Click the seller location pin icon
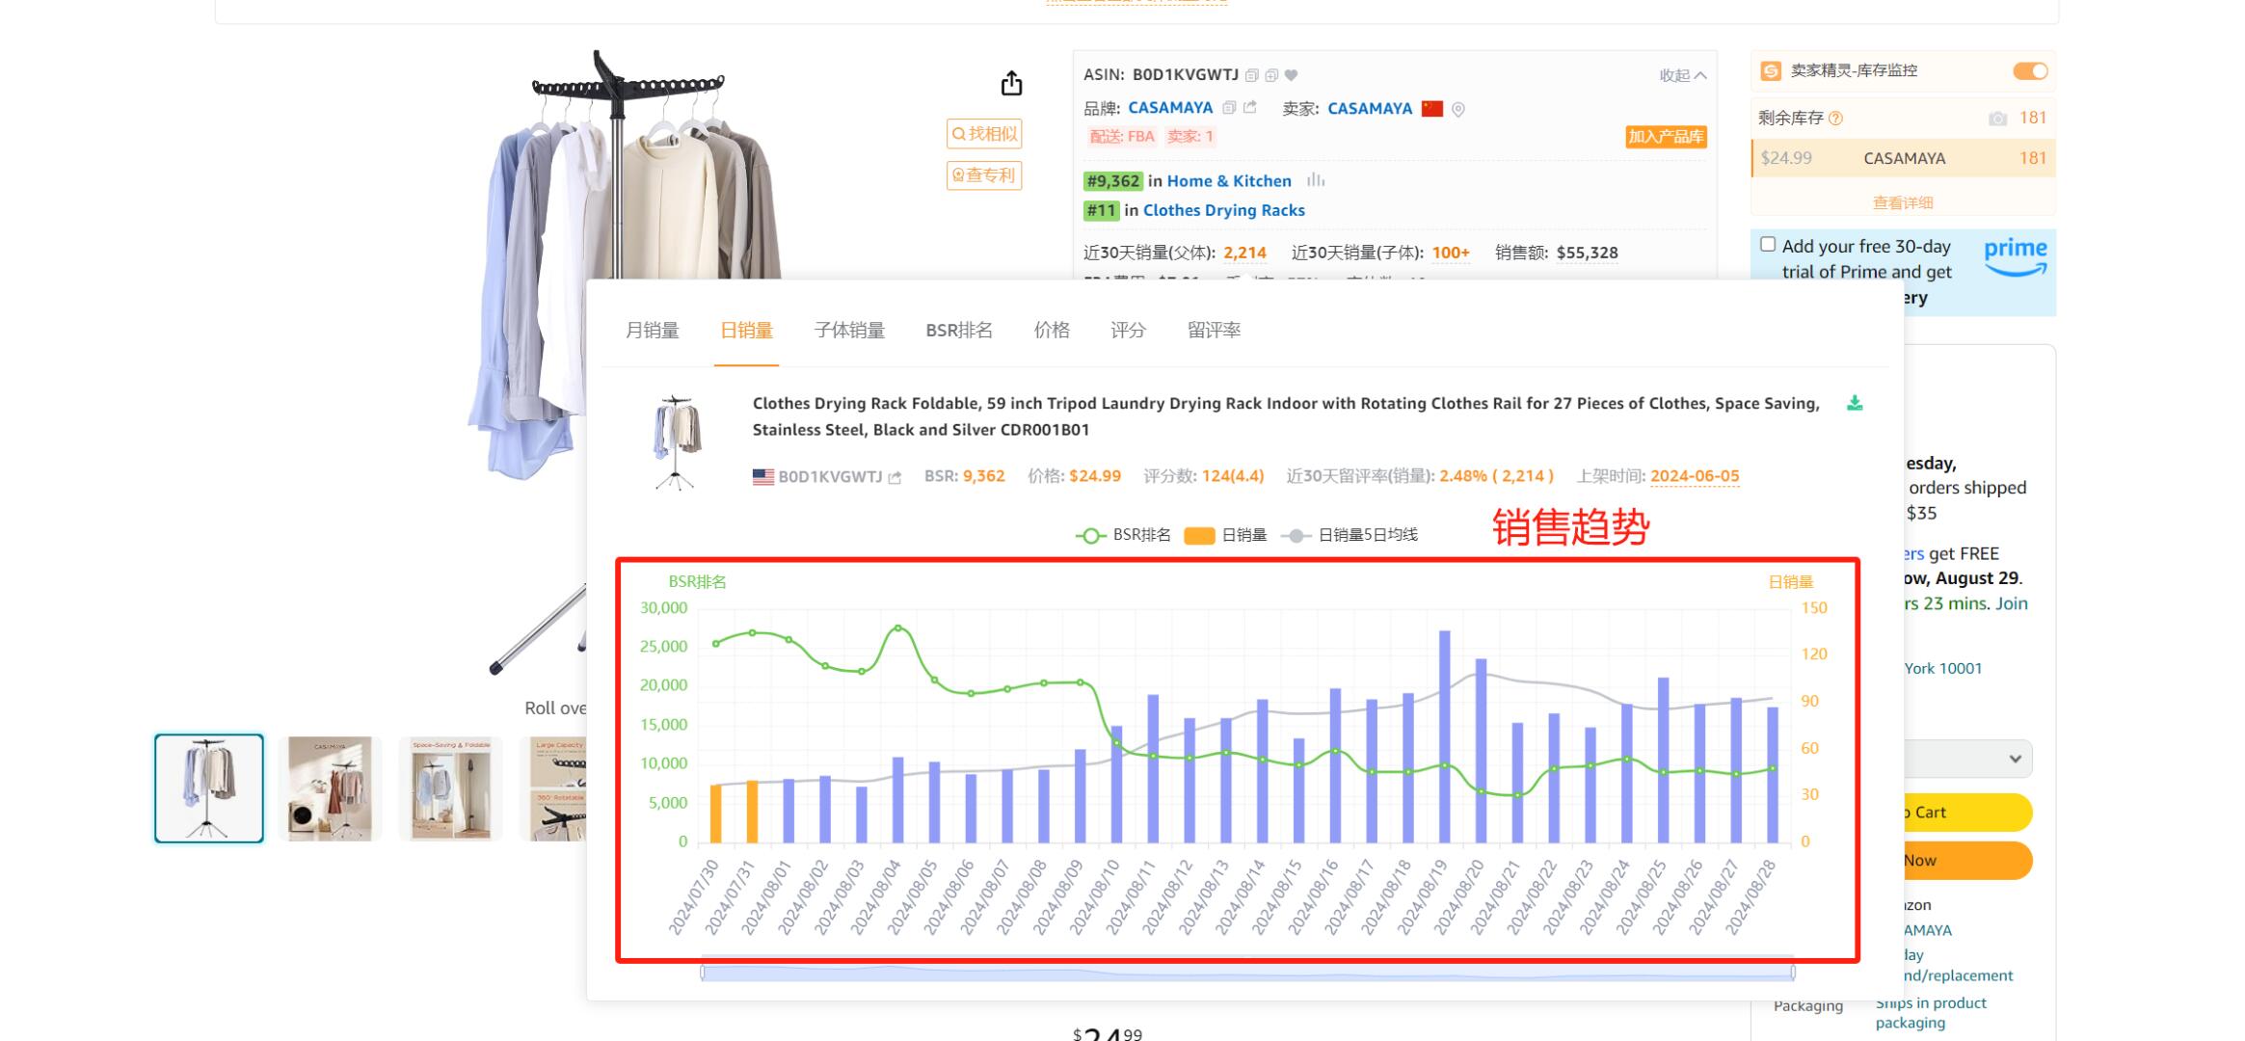 [x=1458, y=109]
